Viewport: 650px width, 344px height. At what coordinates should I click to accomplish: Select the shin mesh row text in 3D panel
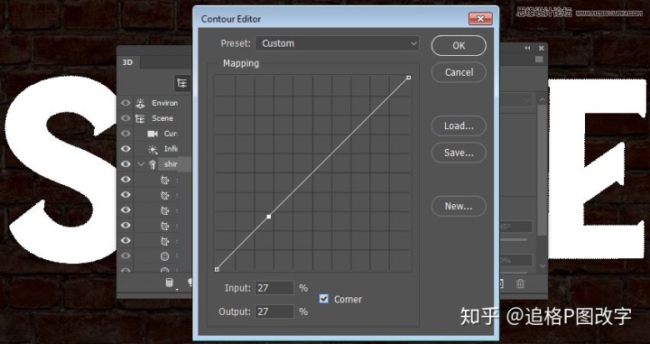coord(171,164)
